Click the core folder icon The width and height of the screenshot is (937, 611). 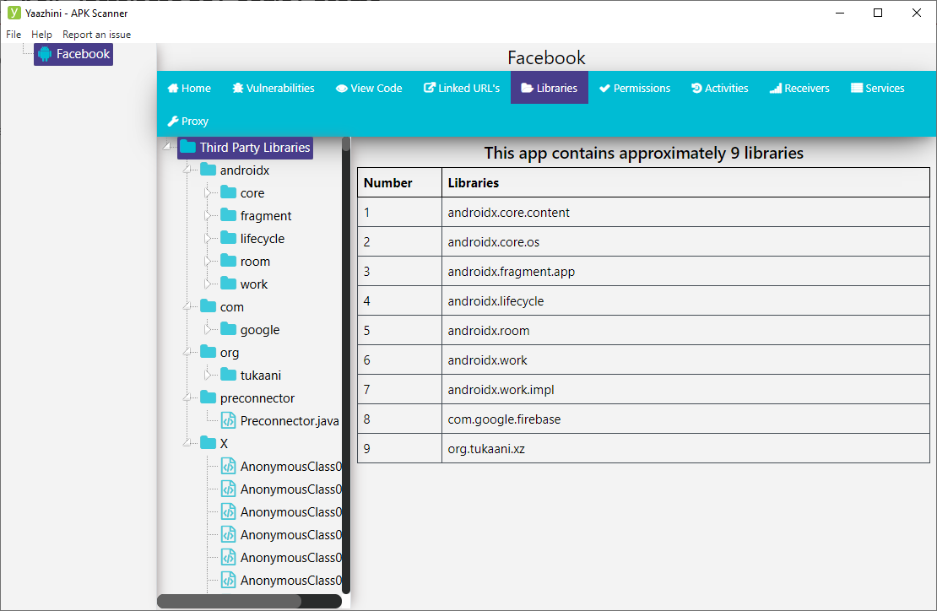228,192
